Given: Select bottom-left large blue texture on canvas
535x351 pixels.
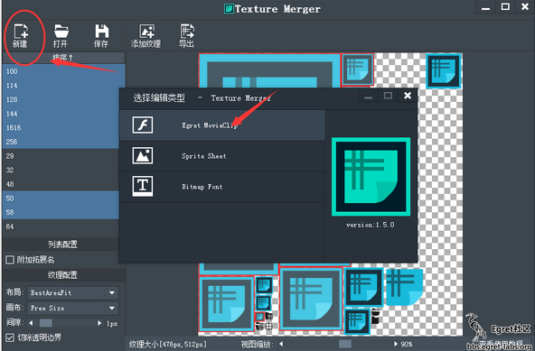Looking at the screenshot, I should click(x=227, y=304).
